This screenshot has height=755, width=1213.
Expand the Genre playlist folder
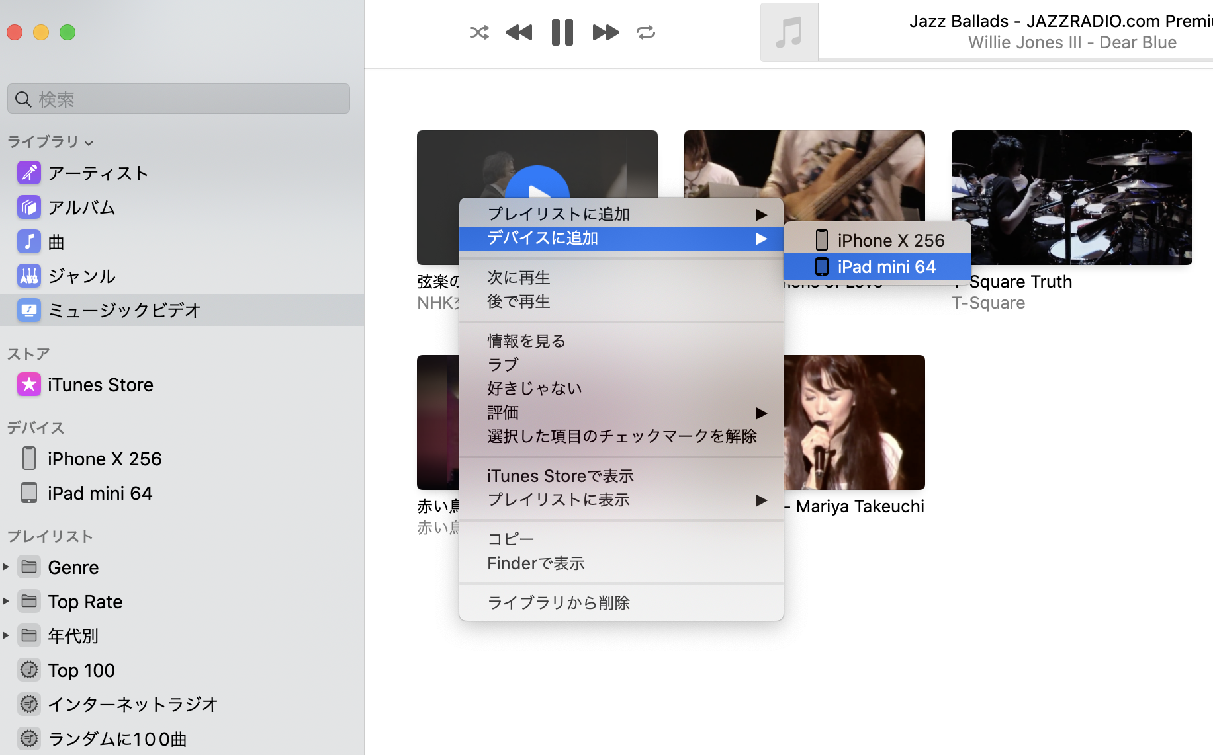(x=6, y=567)
